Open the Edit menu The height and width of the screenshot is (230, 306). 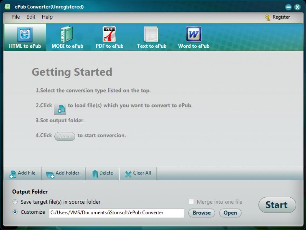click(31, 17)
